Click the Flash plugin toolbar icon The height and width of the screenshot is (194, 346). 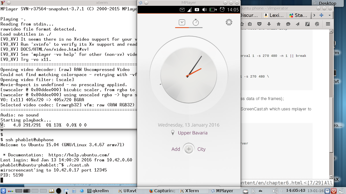[x=307, y=24]
